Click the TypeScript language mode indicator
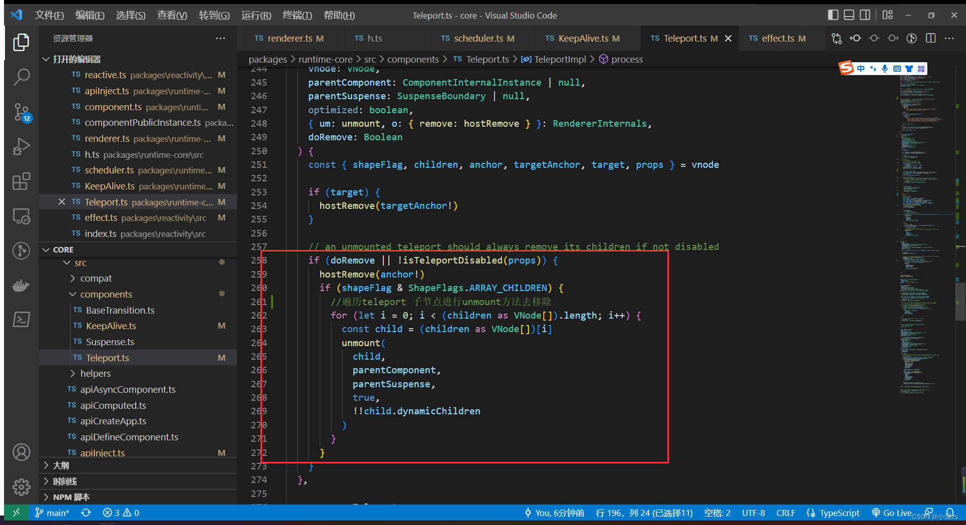966x525 pixels. pos(839,512)
